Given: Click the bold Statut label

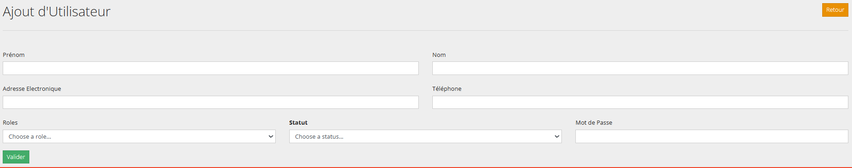Looking at the screenshot, I should click(298, 122).
